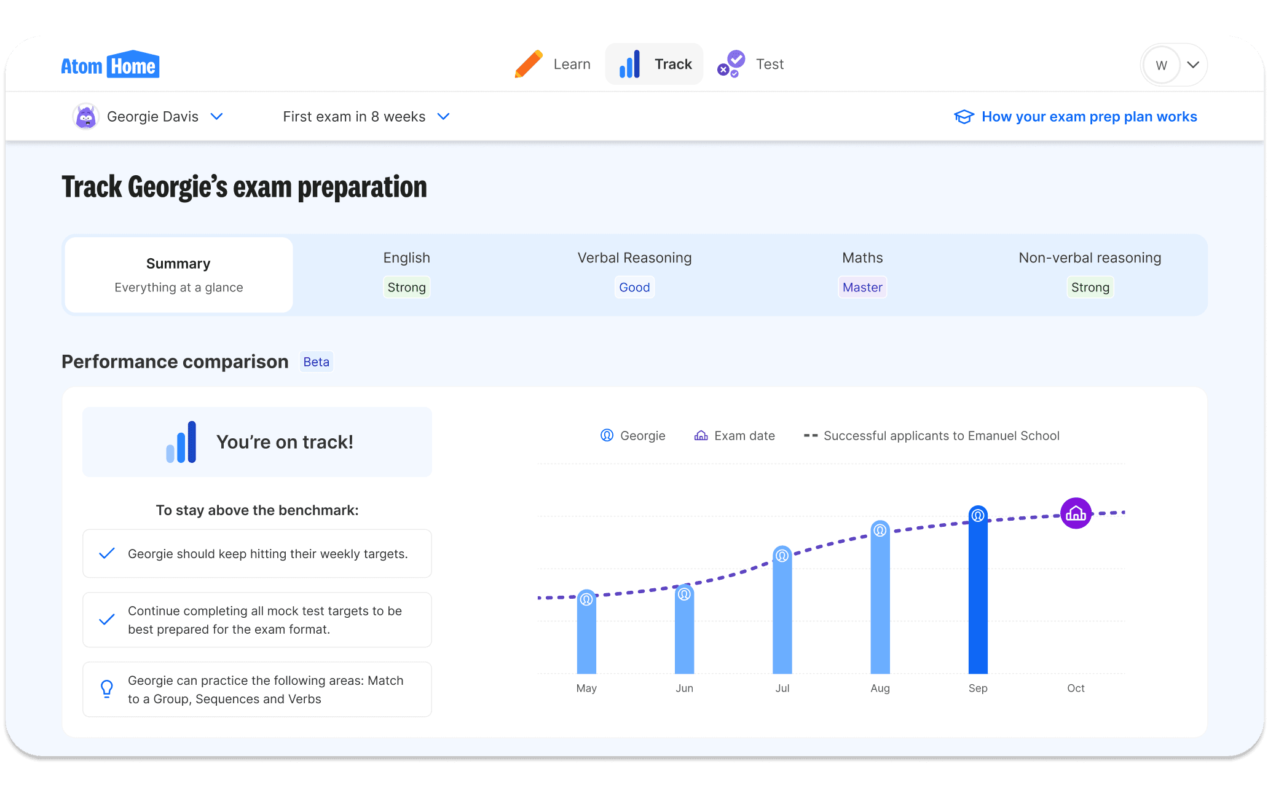Viewport: 1268px width, 793px height.
Task: Click the Atom Home logo
Action: [110, 65]
